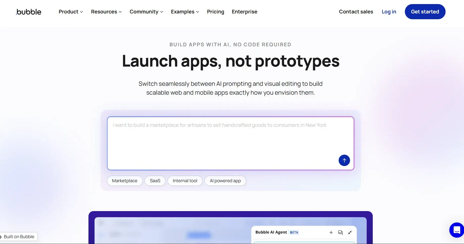This screenshot has height=244, width=464.
Task: Open the Log in link
Action: pos(389,12)
